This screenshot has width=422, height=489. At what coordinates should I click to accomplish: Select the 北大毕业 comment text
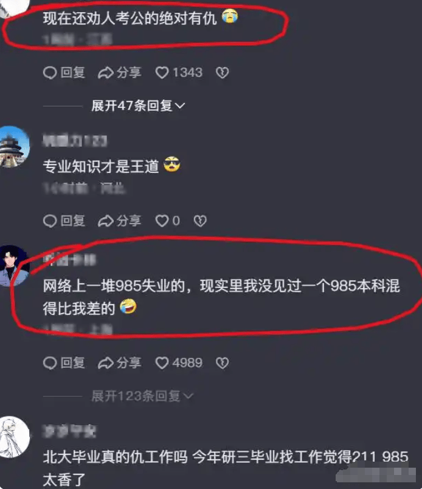tap(226, 468)
